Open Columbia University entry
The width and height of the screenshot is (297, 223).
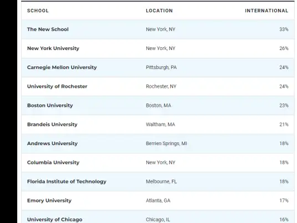[53, 162]
